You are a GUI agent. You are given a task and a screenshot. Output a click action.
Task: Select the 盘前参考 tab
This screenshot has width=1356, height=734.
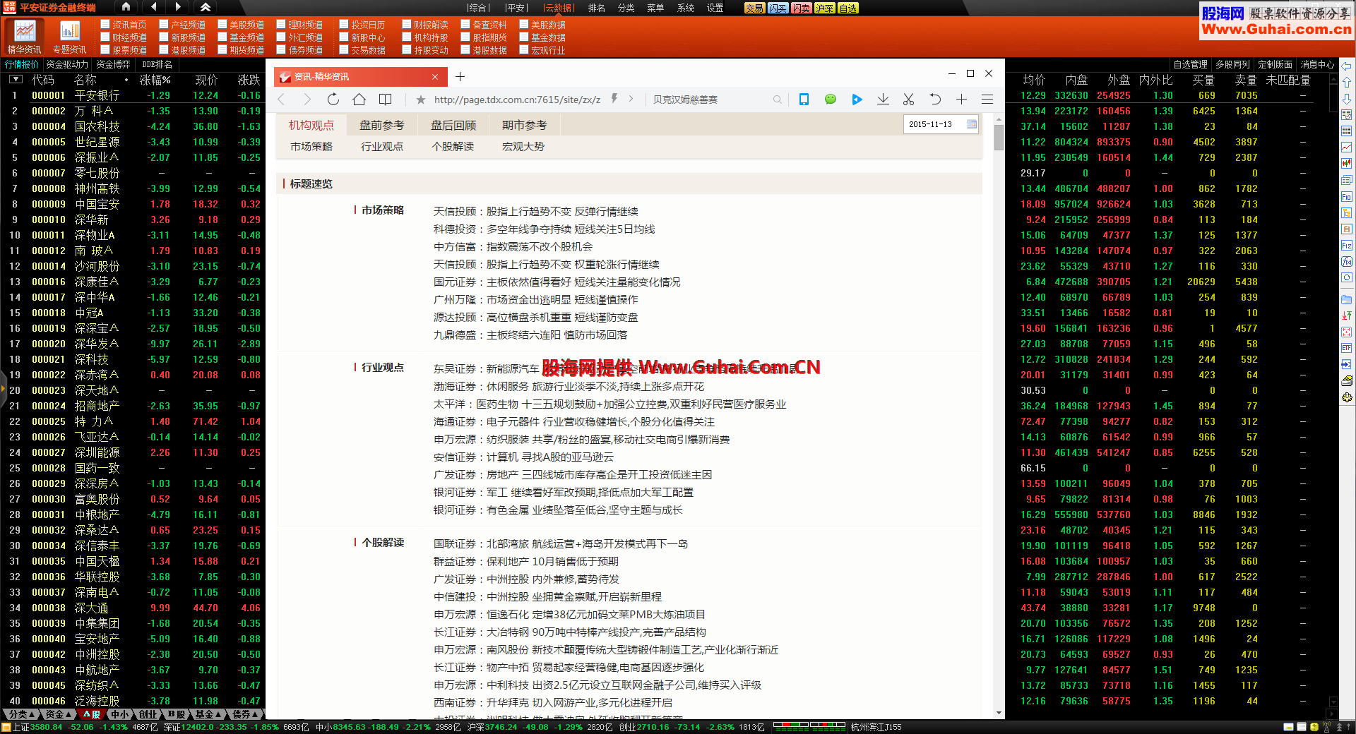[x=382, y=125]
